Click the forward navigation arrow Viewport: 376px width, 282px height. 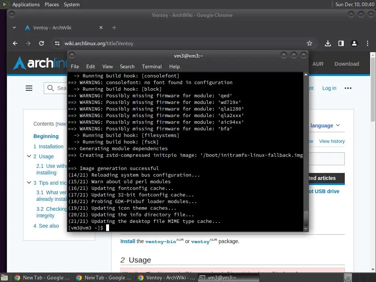coord(28,43)
